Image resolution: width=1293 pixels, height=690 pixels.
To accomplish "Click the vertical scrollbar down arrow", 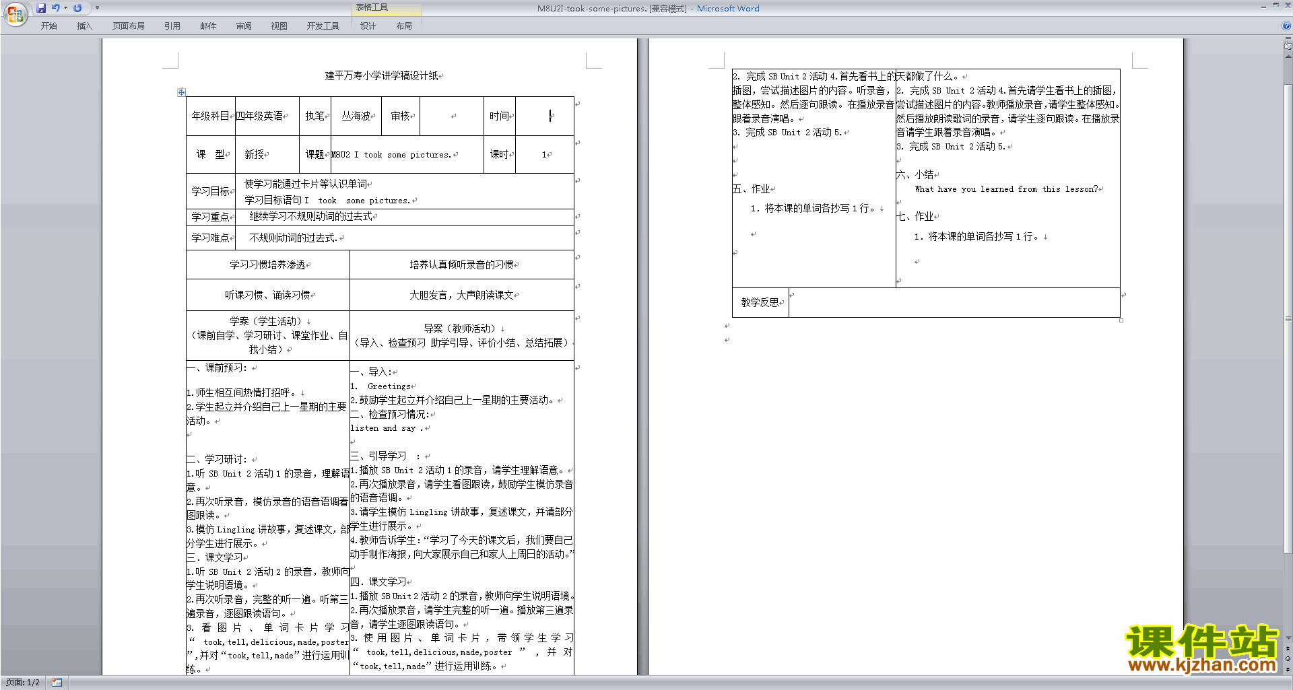I will (x=1288, y=638).
